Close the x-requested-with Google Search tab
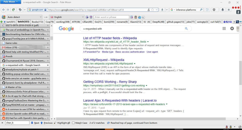242x130 pixels. coord(48,65)
